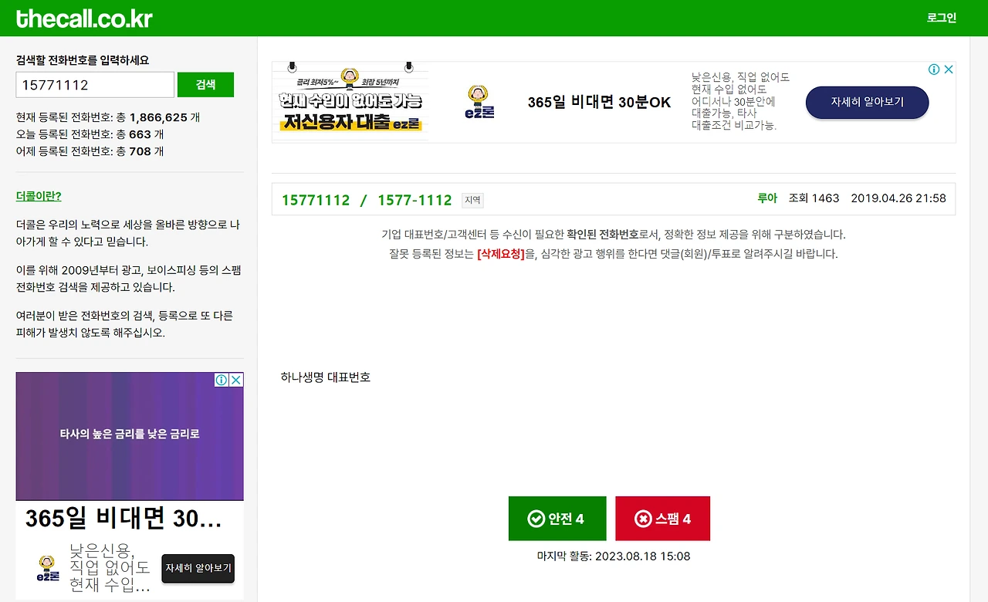
Task: Click the total registered count 1,866,625
Action: point(158,117)
